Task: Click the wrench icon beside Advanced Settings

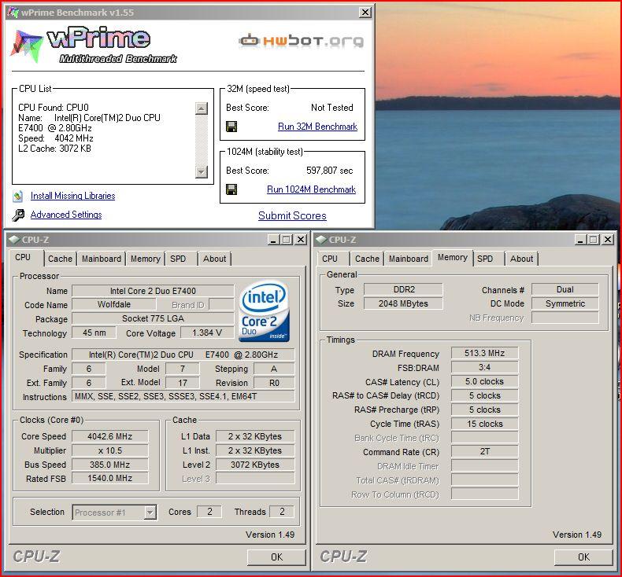Action: point(18,215)
